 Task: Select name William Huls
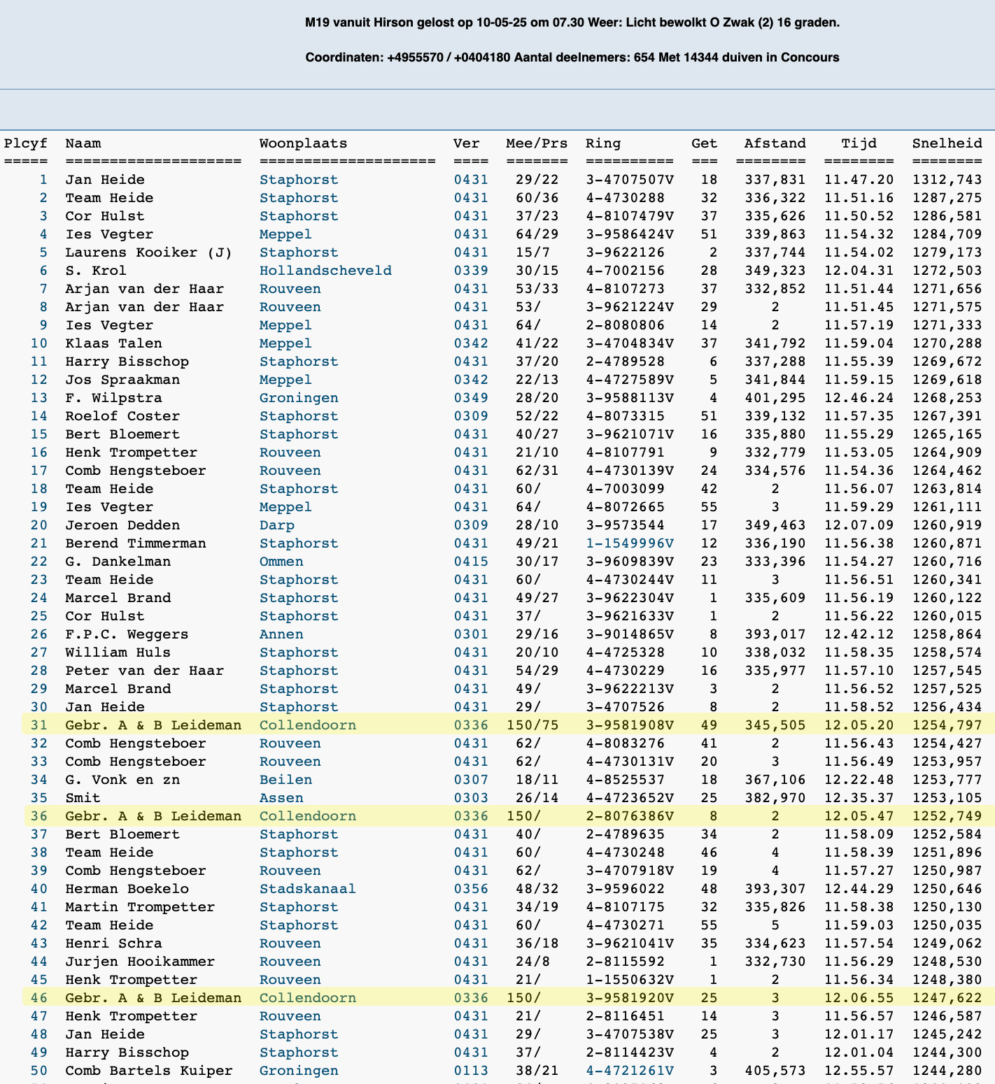pos(118,652)
